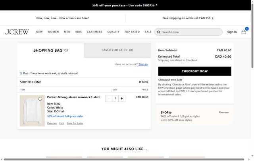The image size is (254, 161).
Task: Open the TOP RATED menu
Action: [x=132, y=32]
